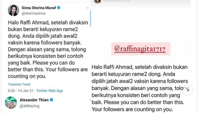The width and height of the screenshot is (198, 113).
Task: Click the Sinna Sherina Munaf display name
Action: click(39, 8)
